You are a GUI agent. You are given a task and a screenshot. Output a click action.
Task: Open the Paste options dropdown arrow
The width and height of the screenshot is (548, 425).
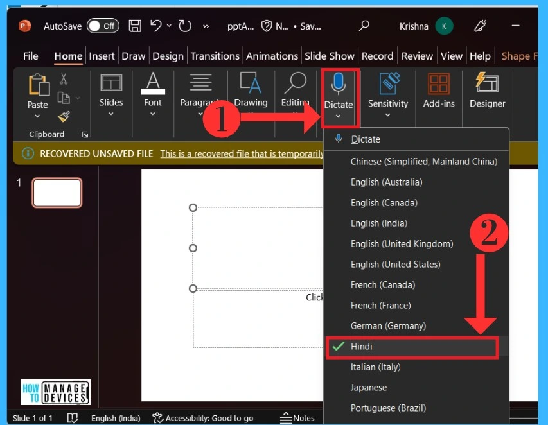tap(37, 116)
